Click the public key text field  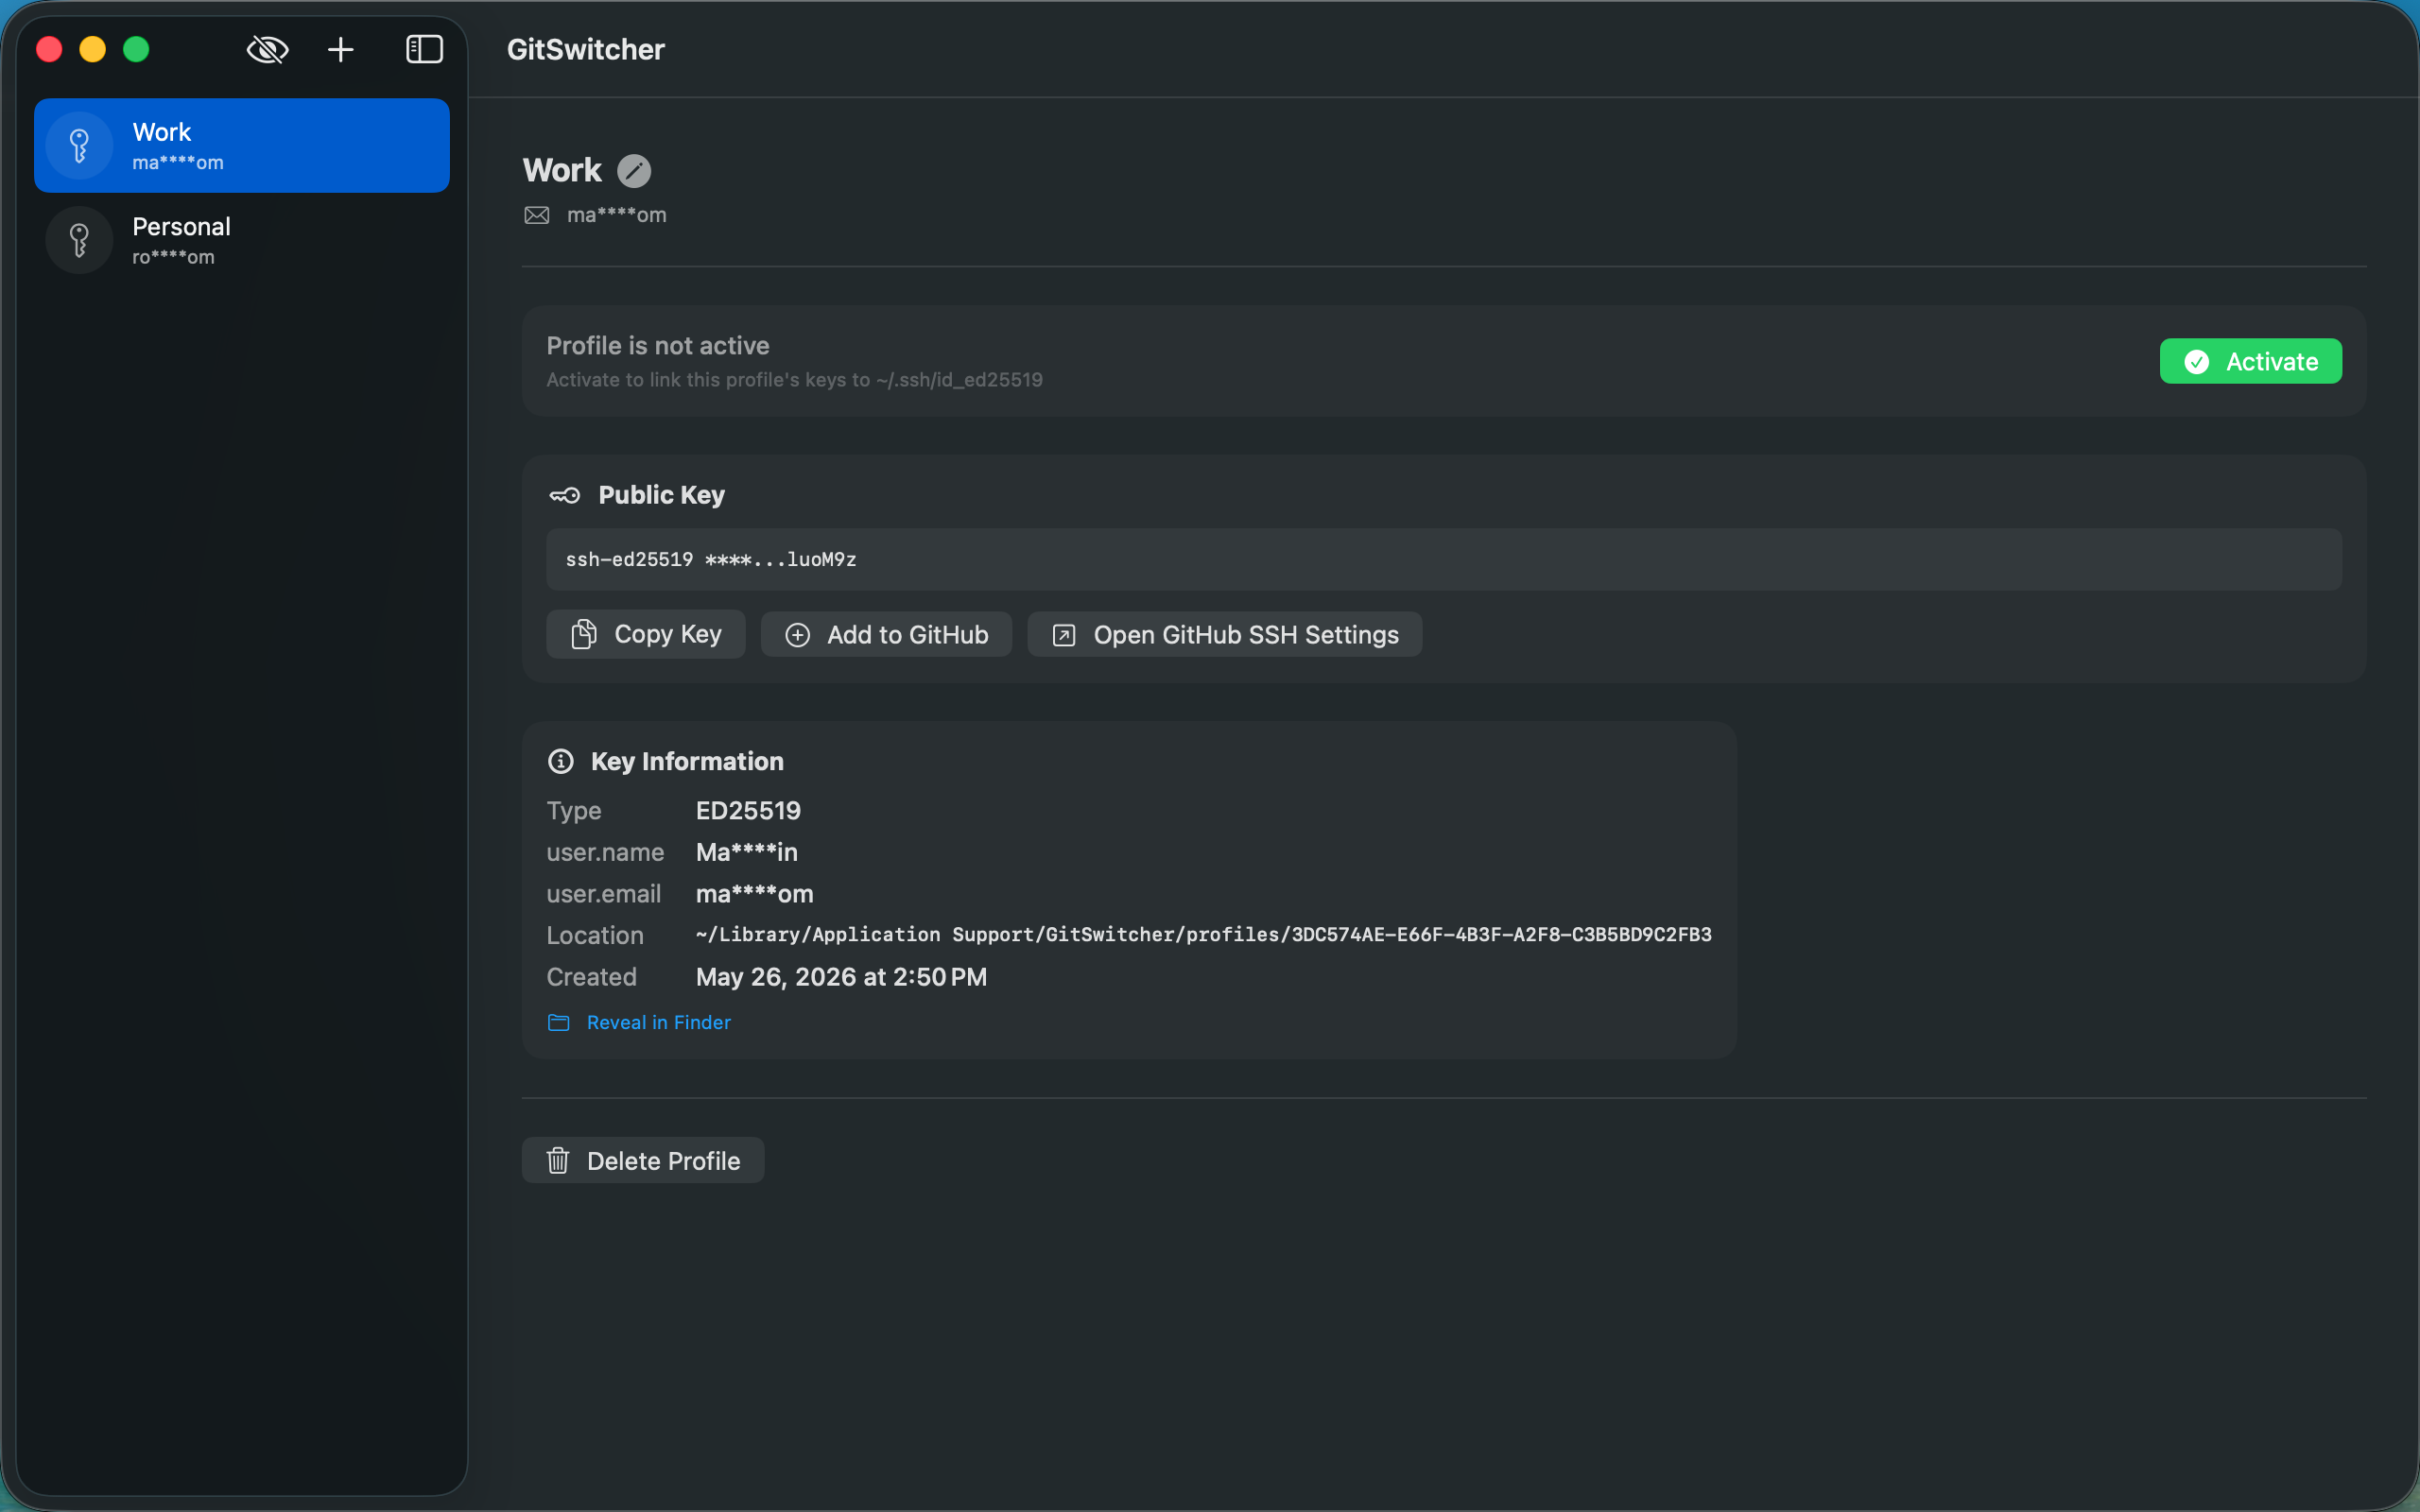pyautogui.click(x=1444, y=559)
